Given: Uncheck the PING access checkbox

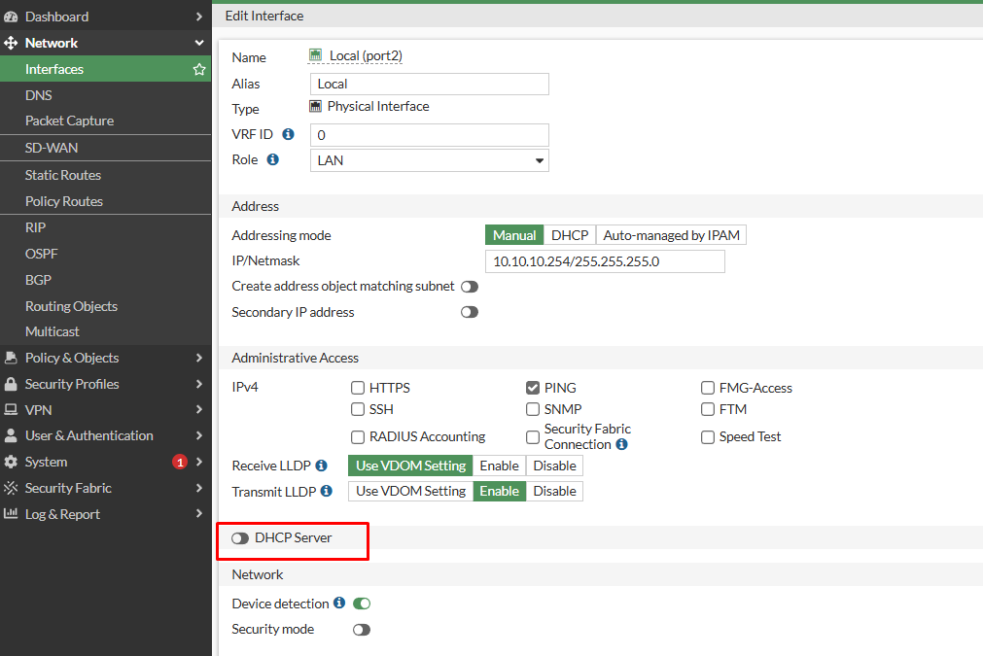Looking at the screenshot, I should point(533,388).
